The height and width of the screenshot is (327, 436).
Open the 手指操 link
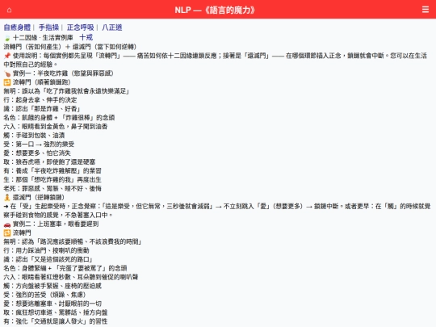click(x=48, y=27)
